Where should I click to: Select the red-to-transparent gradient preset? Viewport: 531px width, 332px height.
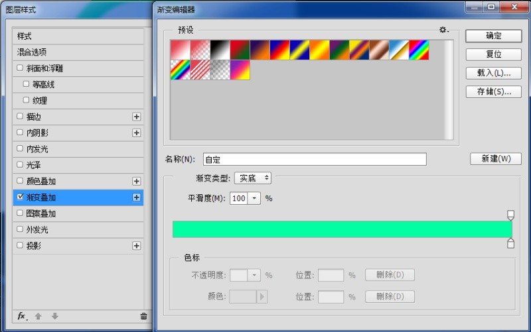[200, 50]
